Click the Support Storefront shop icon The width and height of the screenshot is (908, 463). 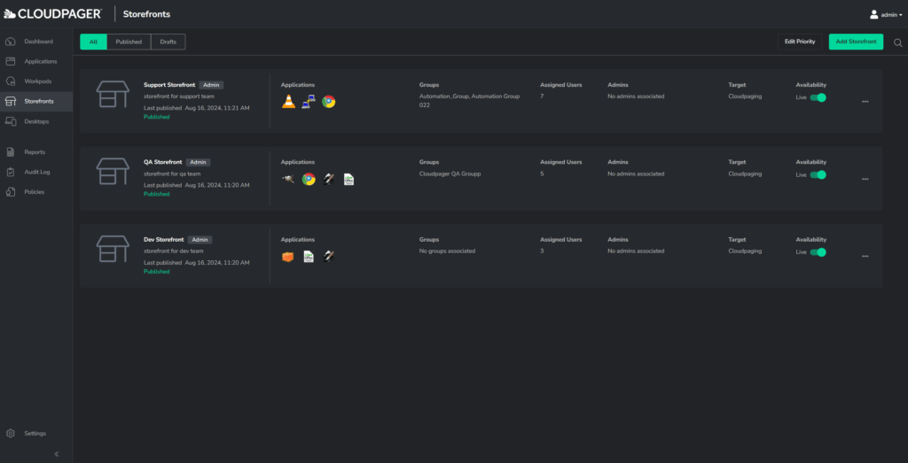click(x=113, y=94)
